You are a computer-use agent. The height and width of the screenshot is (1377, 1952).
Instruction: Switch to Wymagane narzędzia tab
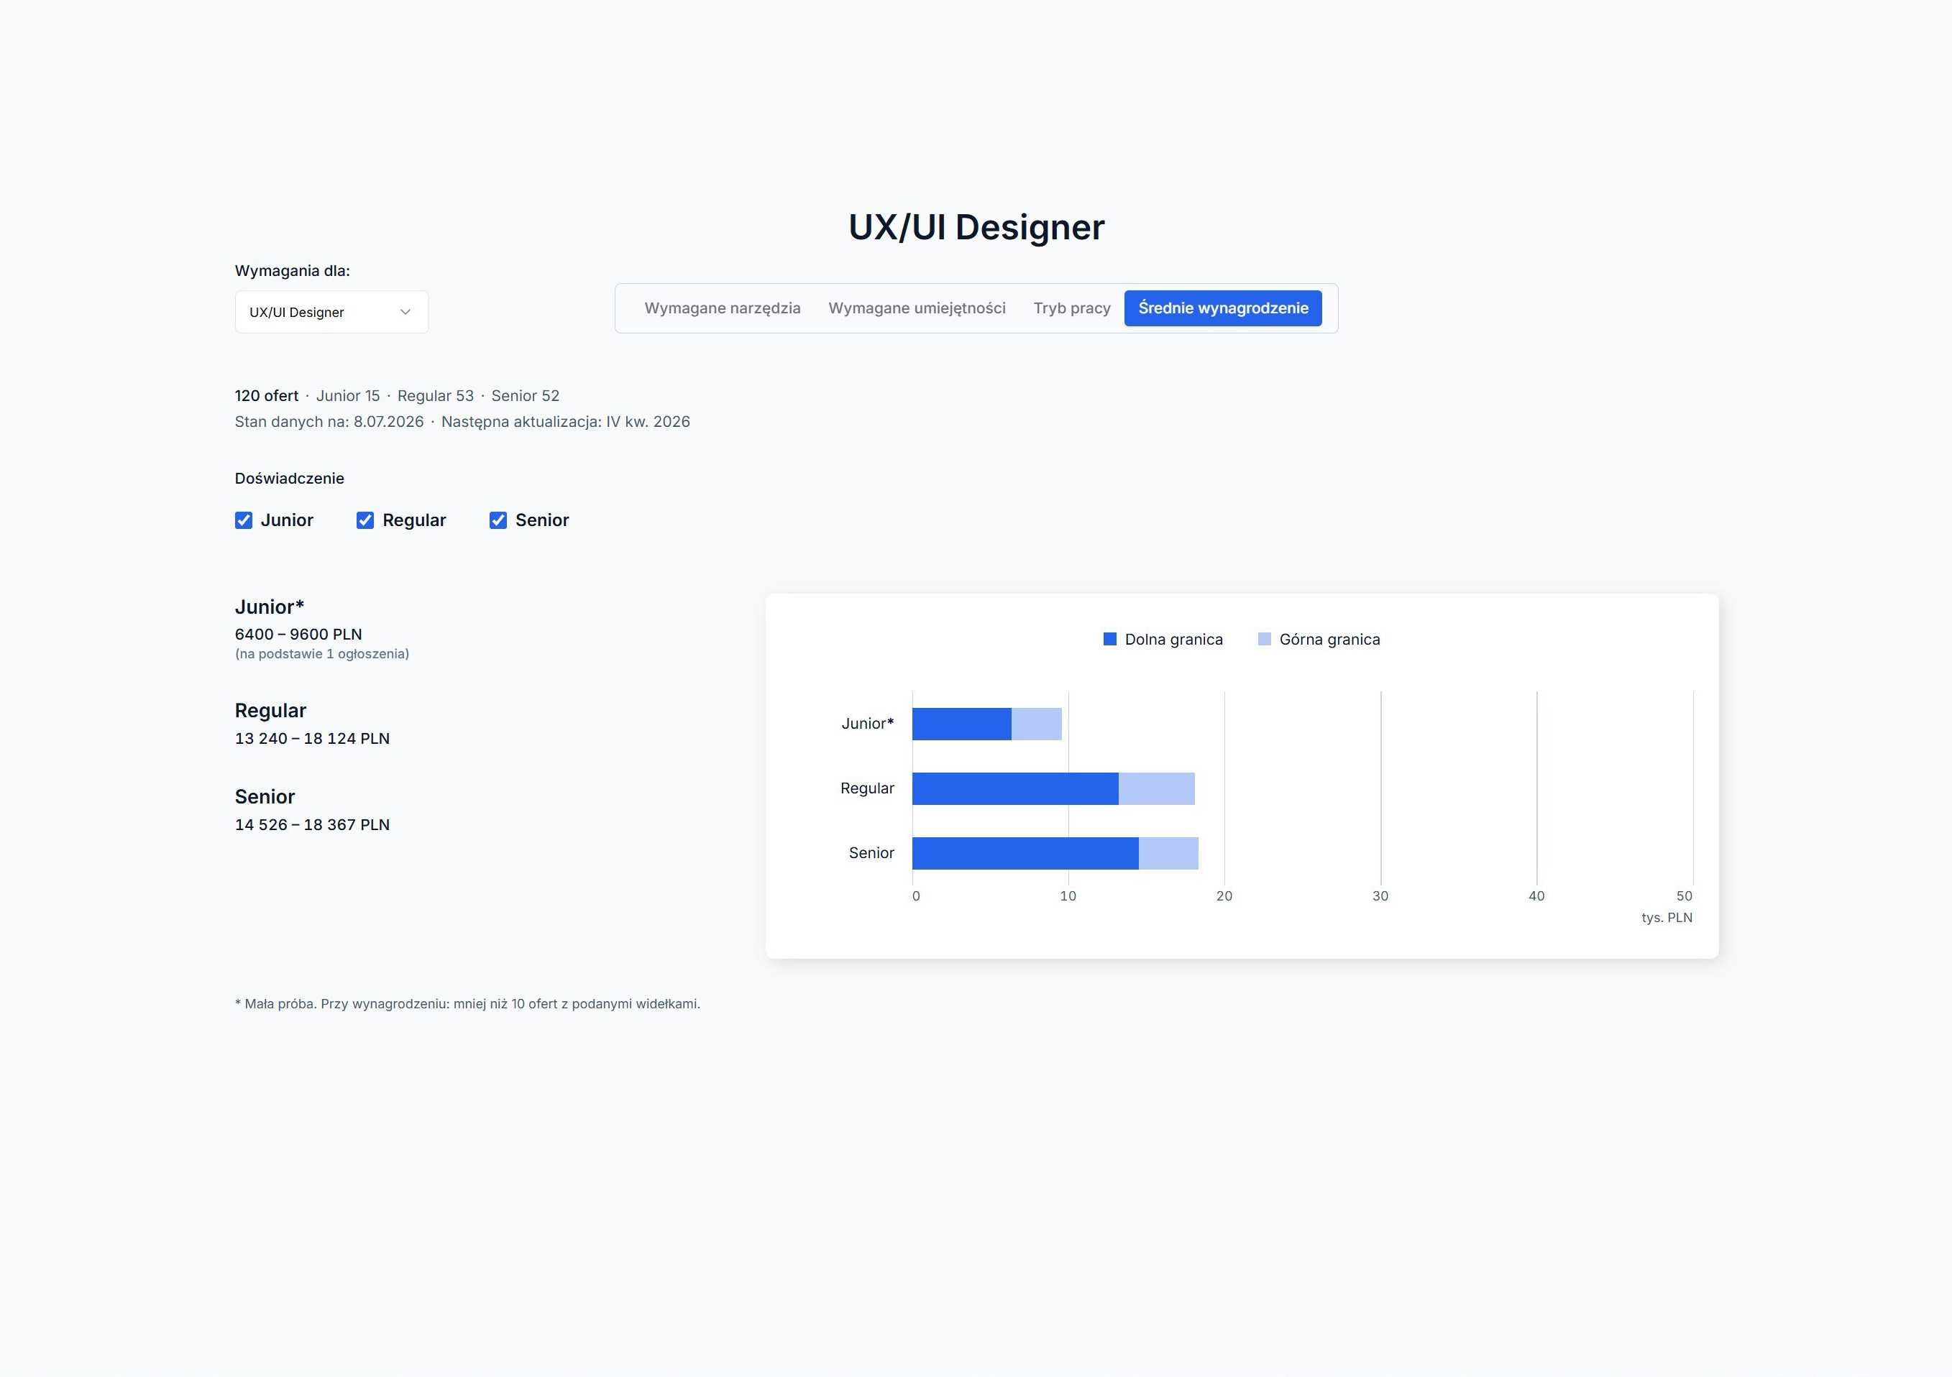(722, 308)
